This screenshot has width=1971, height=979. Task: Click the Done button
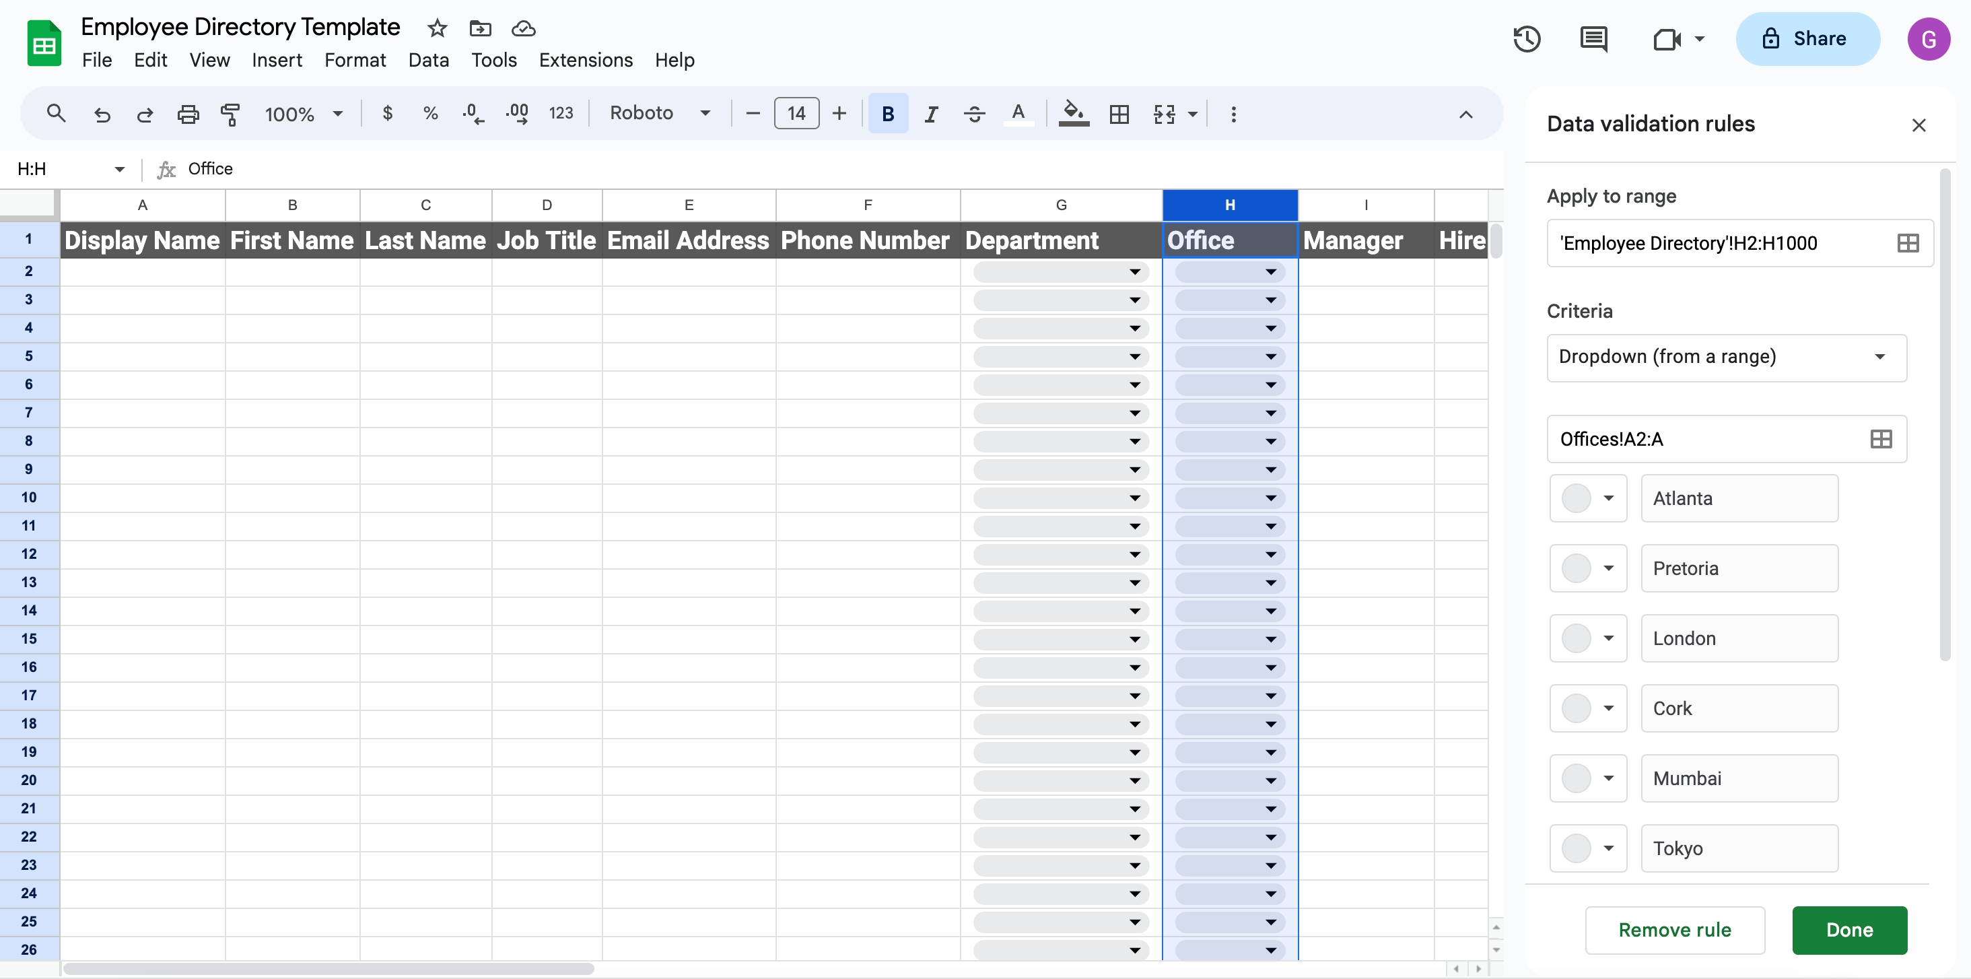pyautogui.click(x=1849, y=930)
